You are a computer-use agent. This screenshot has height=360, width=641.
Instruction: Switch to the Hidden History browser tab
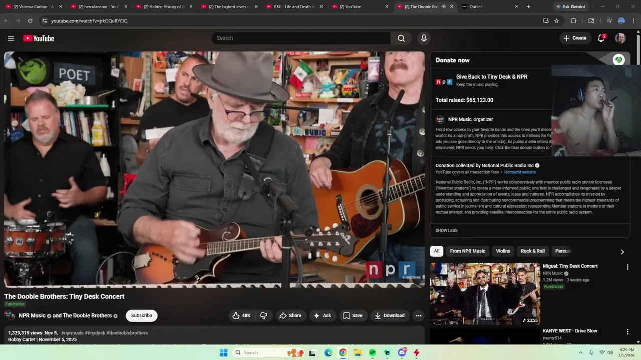(x=163, y=7)
